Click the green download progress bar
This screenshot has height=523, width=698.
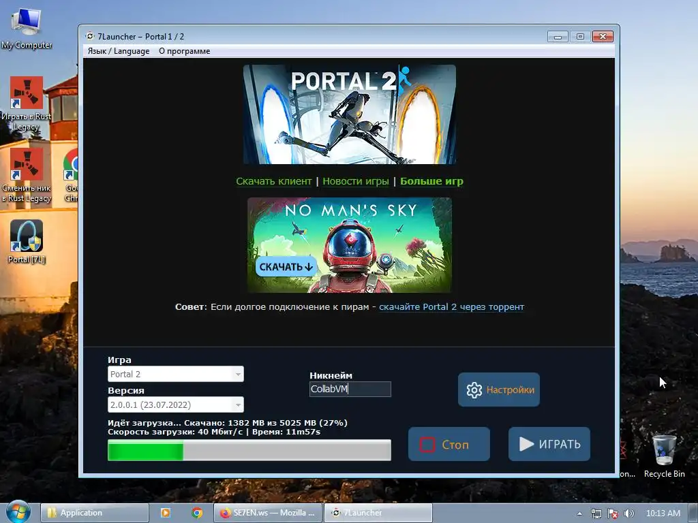pos(249,450)
